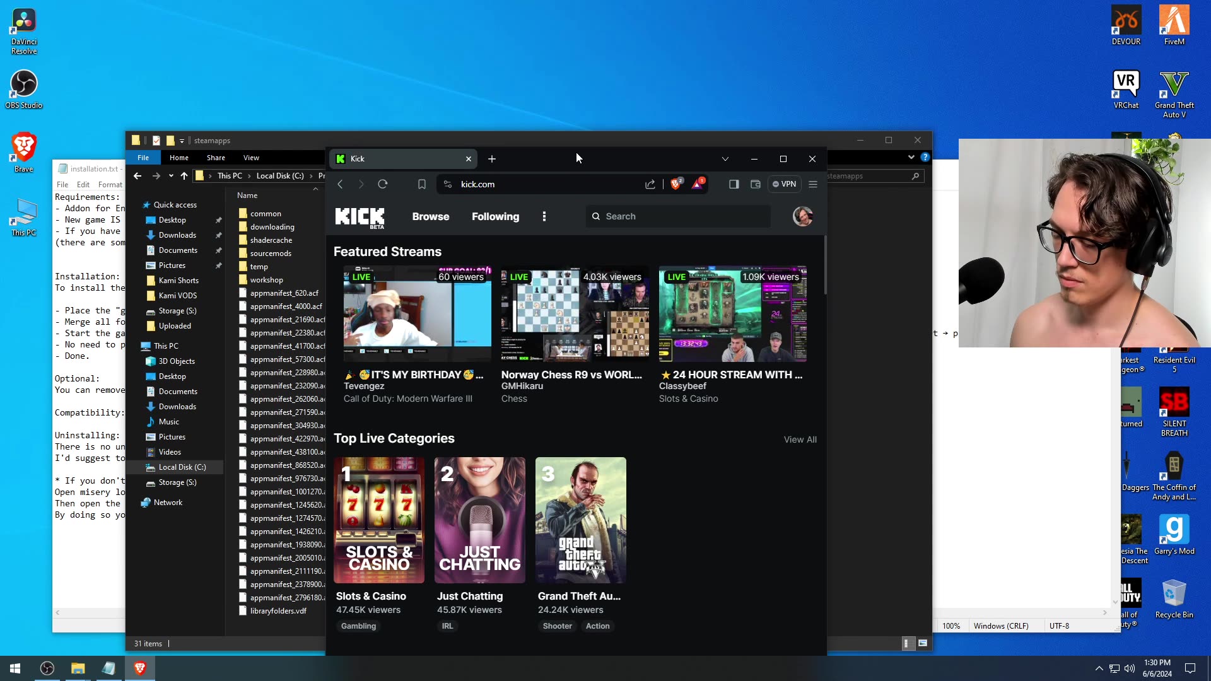Open the View ribbon tab in Explorer

(251, 158)
